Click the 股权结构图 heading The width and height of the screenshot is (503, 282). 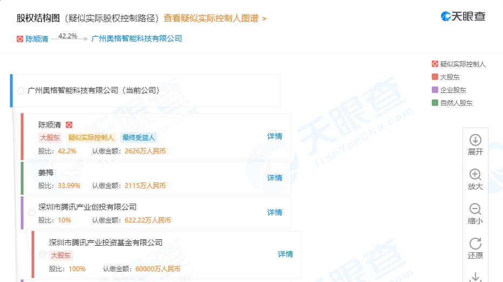38,18
